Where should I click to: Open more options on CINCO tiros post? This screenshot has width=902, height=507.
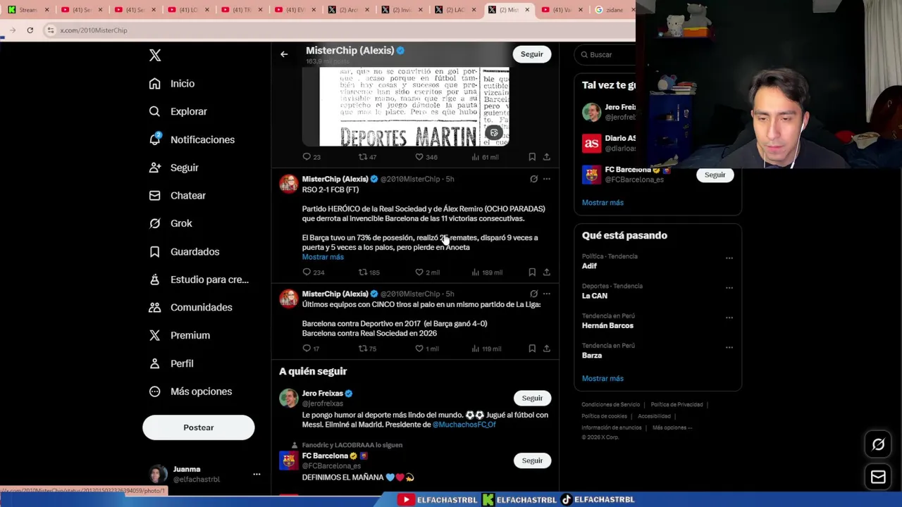(546, 294)
